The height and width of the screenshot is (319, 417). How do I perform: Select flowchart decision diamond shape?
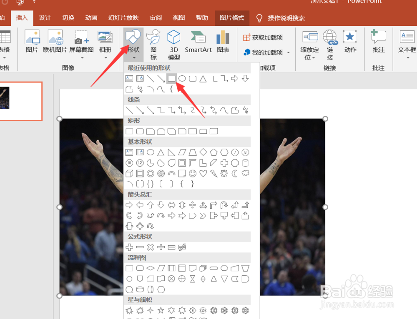151,268
